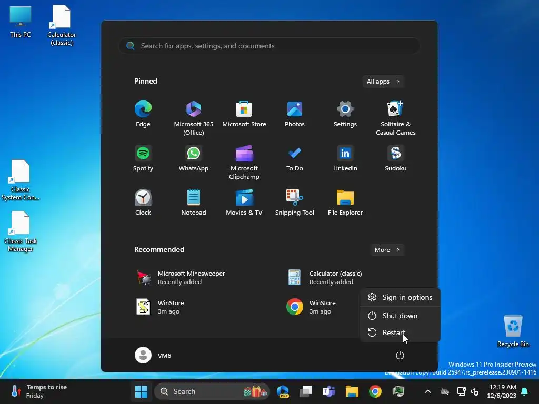The width and height of the screenshot is (539, 404).
Task: Open the To Do app
Action: coord(295,158)
